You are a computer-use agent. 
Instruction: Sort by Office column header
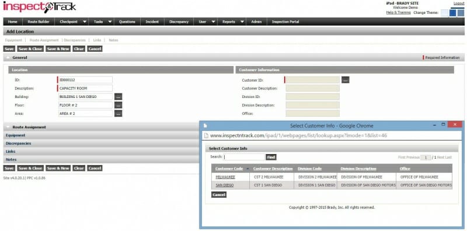pos(405,169)
